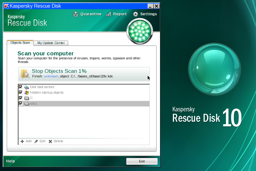256x171 pixels.
Task: Click the 'unknown' finish time link
Action: coord(51,76)
